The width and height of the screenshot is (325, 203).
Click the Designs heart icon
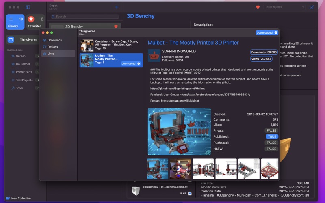point(44,47)
